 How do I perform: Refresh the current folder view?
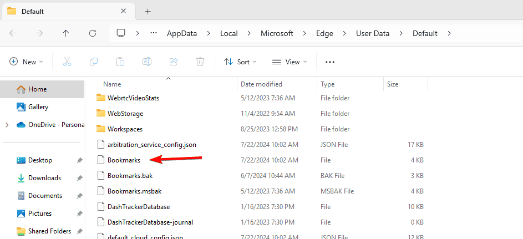coord(93,33)
